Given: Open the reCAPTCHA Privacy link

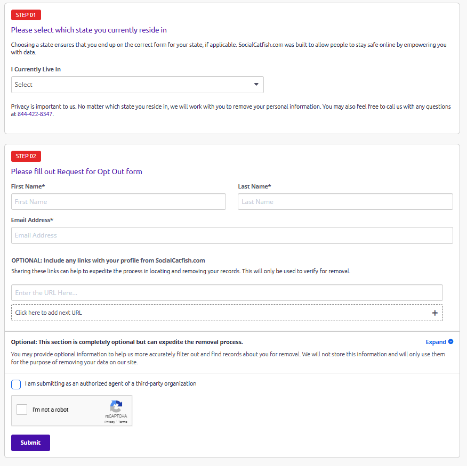Looking at the screenshot, I should (x=109, y=421).
